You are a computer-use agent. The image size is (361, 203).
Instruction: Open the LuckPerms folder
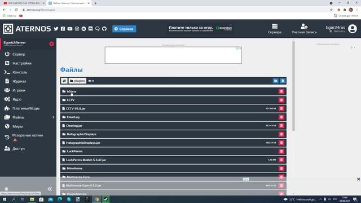click(x=74, y=151)
